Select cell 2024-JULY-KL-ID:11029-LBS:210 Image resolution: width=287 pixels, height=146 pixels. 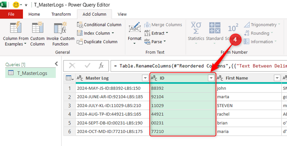tap(113, 105)
